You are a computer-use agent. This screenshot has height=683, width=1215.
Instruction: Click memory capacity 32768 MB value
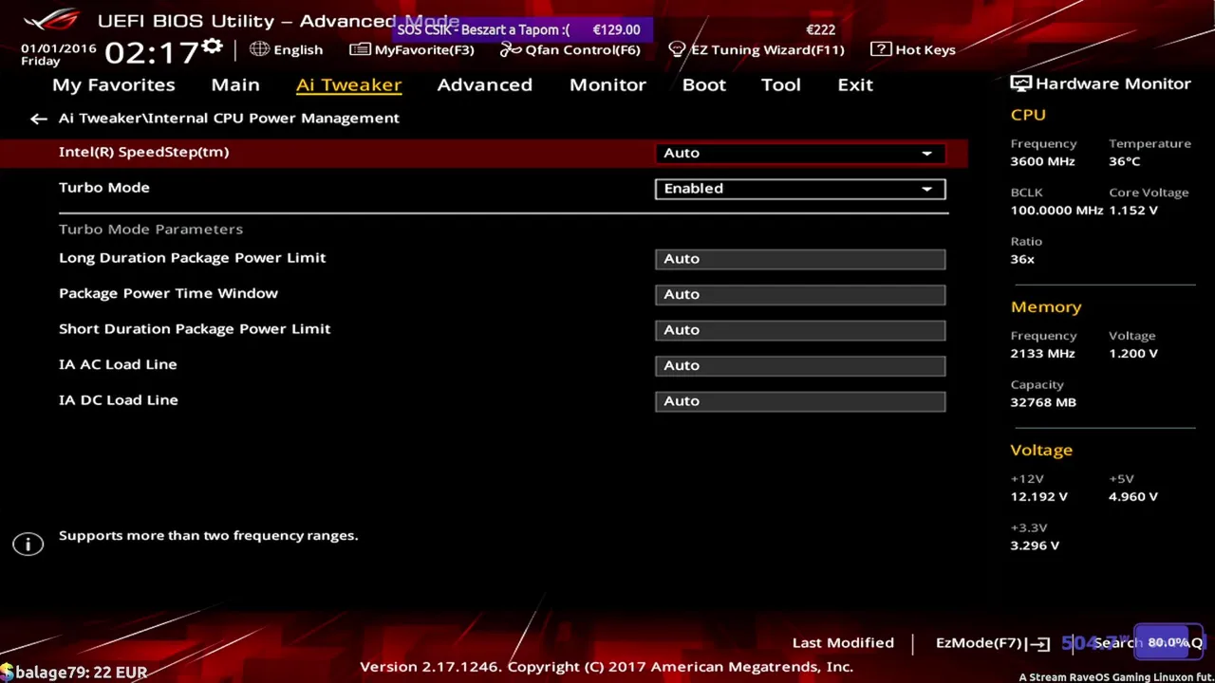[x=1043, y=402]
